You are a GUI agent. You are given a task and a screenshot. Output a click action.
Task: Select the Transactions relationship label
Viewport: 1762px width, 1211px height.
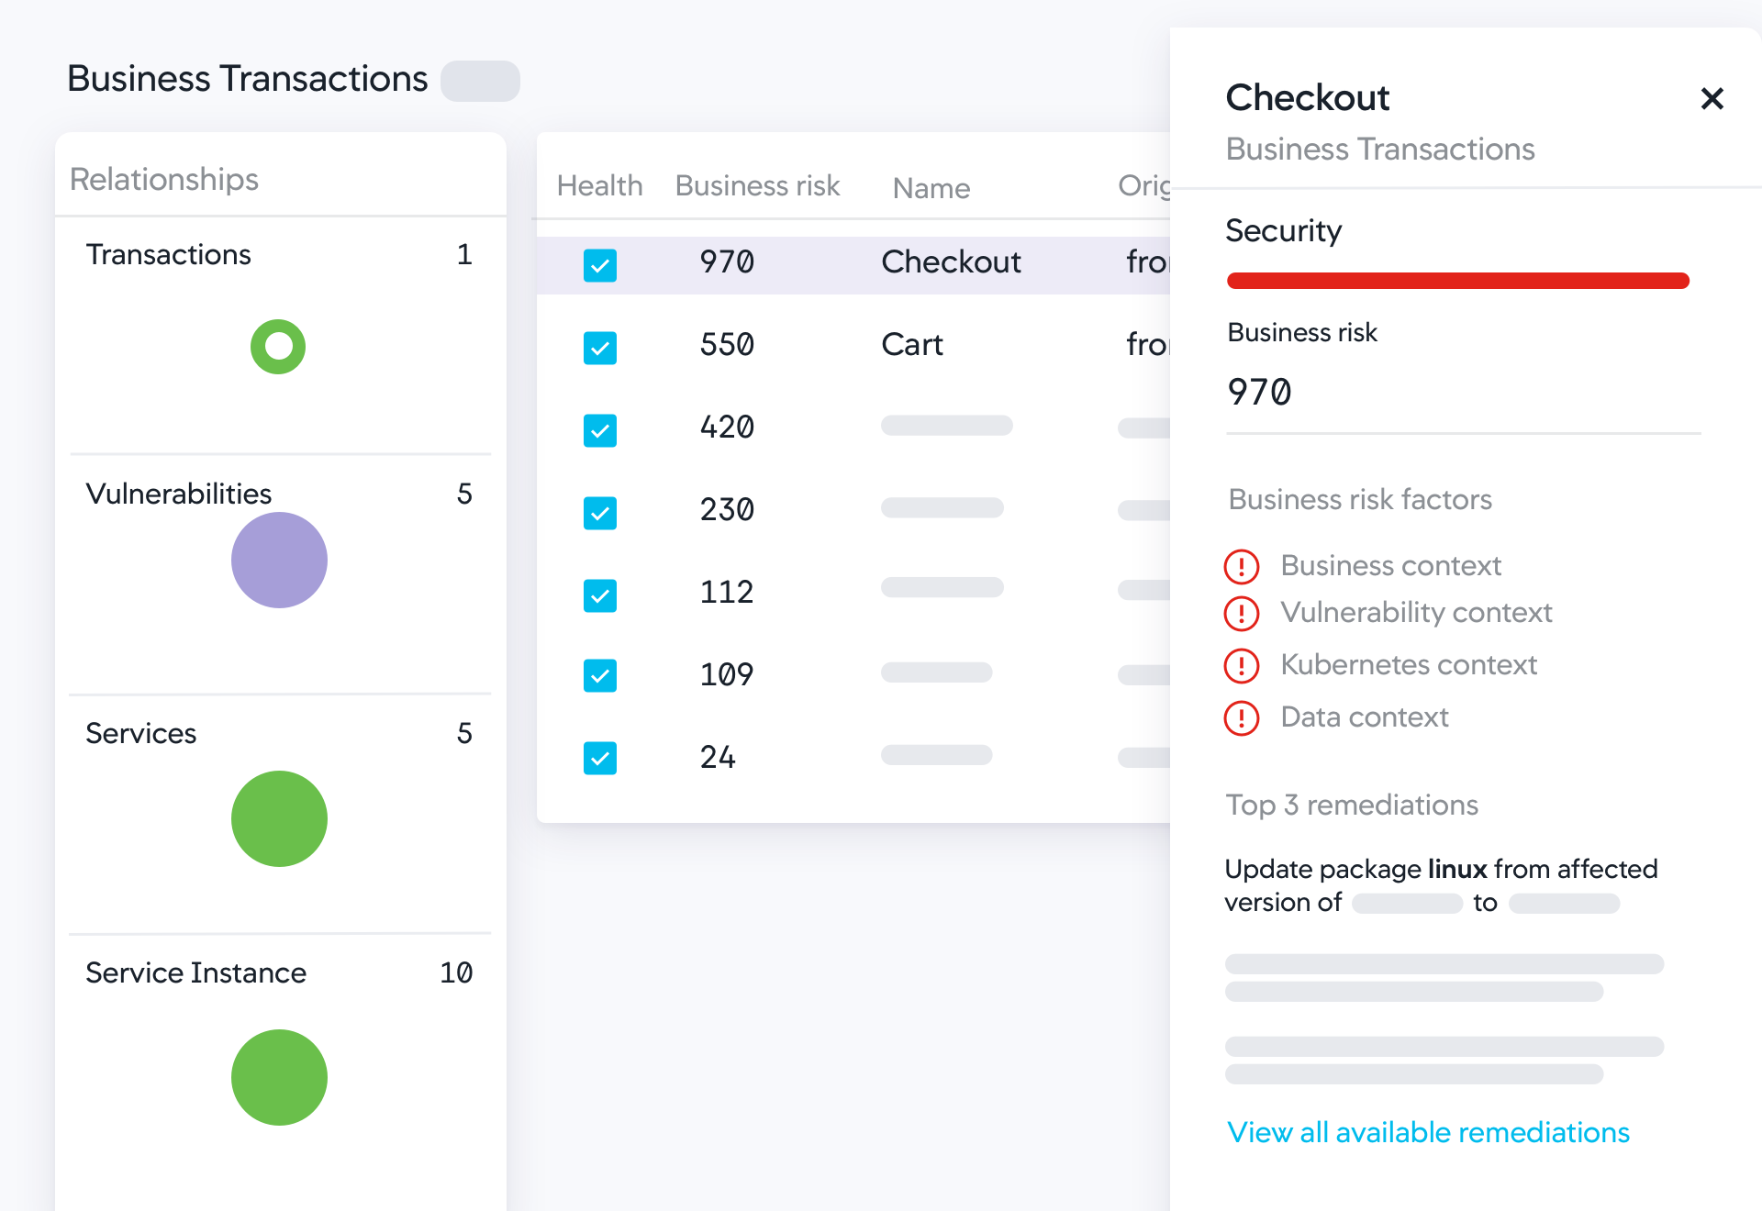[x=168, y=254]
